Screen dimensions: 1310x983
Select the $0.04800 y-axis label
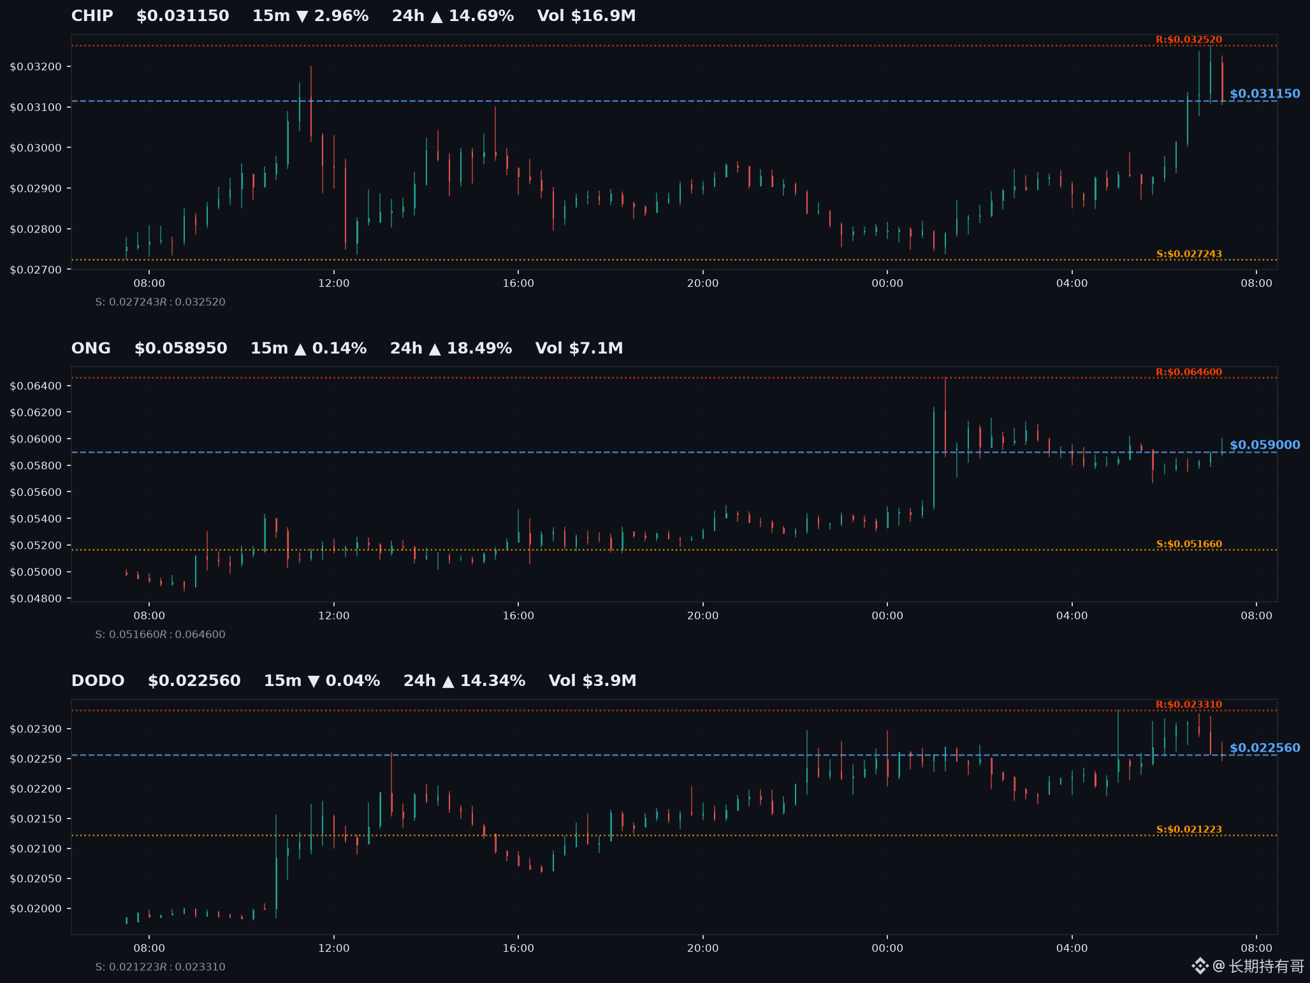[x=36, y=599]
